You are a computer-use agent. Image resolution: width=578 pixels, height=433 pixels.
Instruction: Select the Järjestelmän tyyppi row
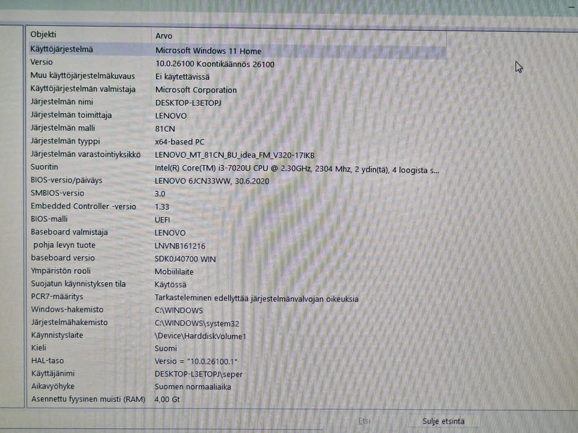coord(65,141)
